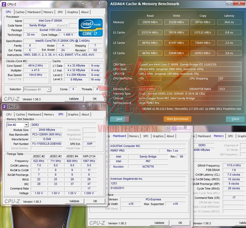Open the About tab in the top CPU-Z window

pos(85,12)
